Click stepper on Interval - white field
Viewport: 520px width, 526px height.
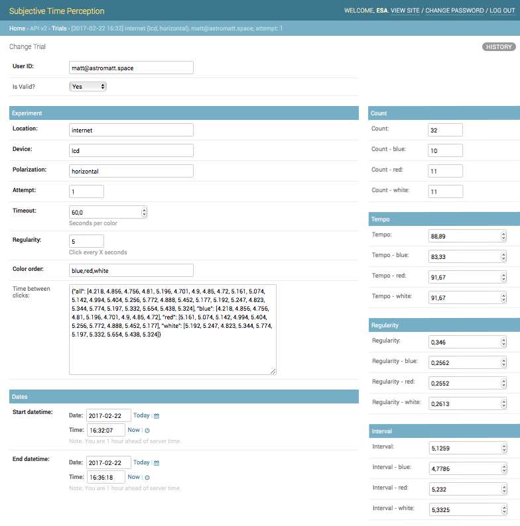tap(503, 509)
